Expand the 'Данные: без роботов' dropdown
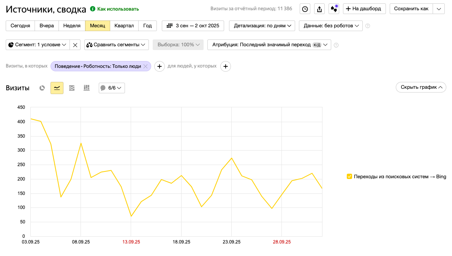Screen dimensions: 452x256 [x=330, y=26]
